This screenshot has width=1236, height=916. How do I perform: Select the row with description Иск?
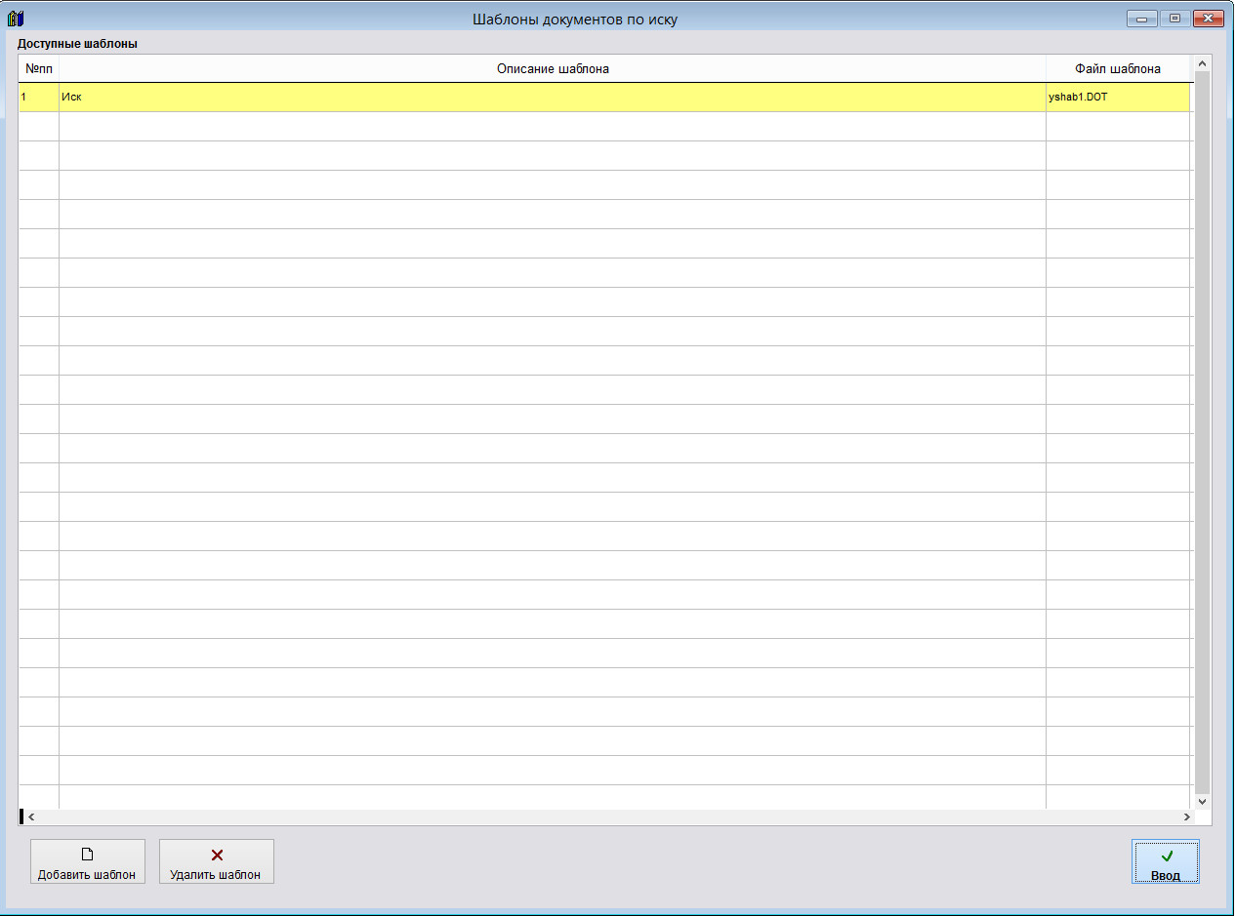604,98
